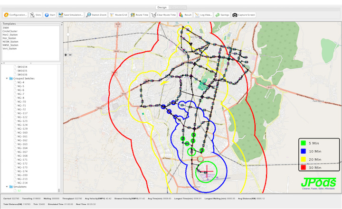Zoom in the map with plus button
The width and height of the screenshot is (342, 209).
(66, 55)
